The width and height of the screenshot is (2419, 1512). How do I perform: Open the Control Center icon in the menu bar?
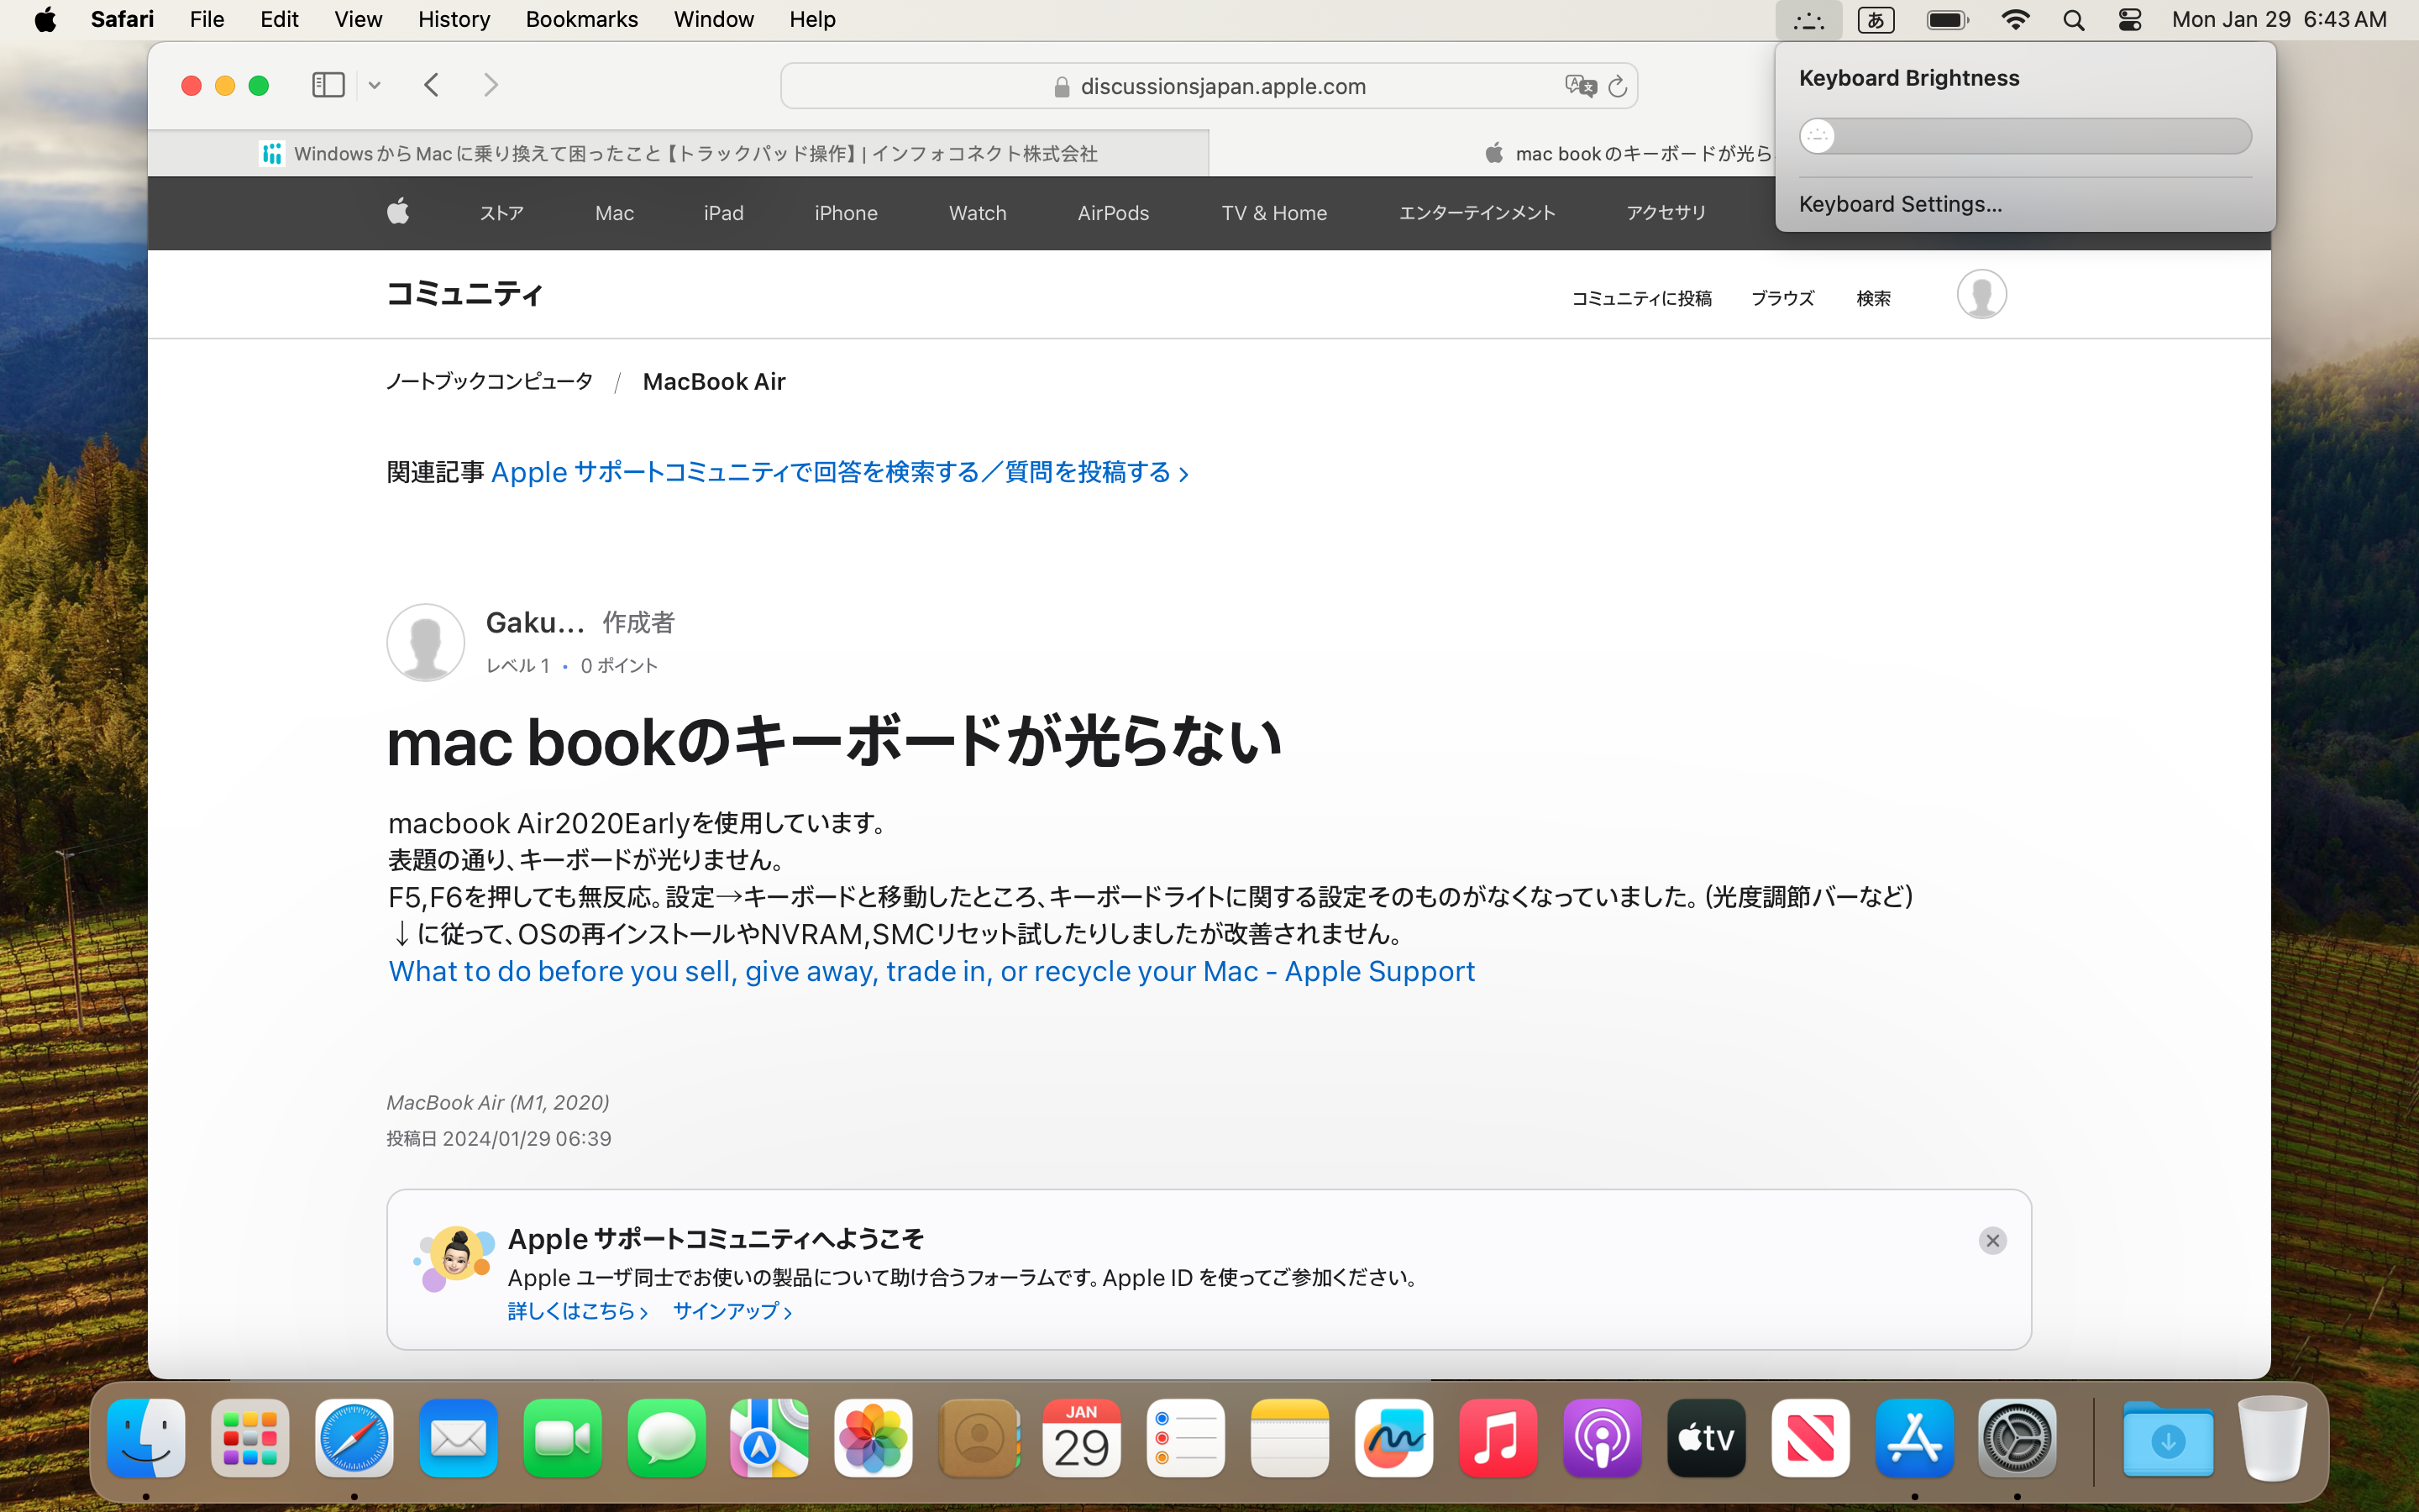point(2129,20)
